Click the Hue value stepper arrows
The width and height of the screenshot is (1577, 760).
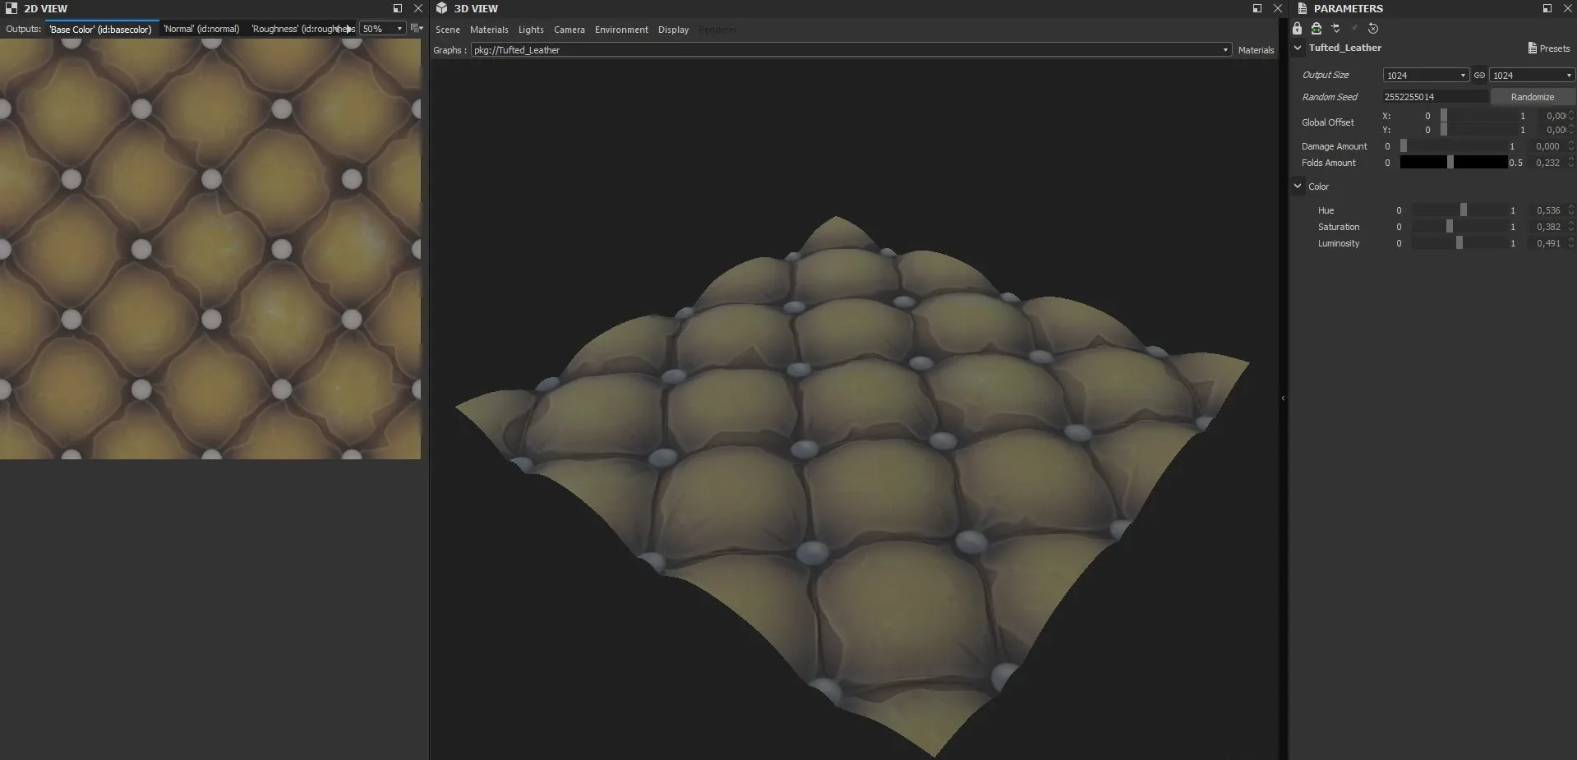coord(1571,210)
